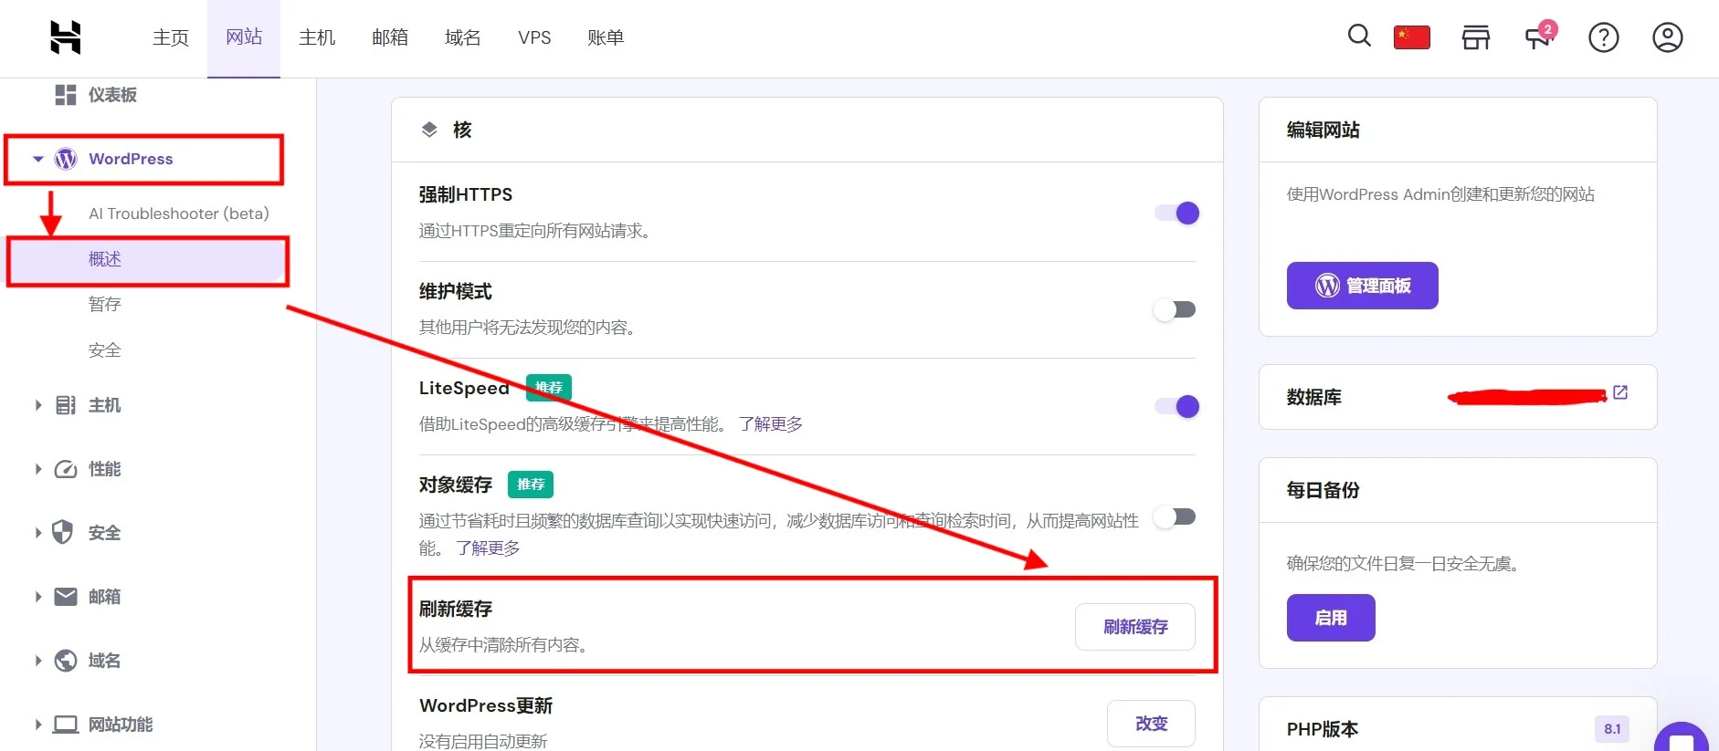This screenshot has height=751, width=1719.
Task: Click the hosting server icon in sidebar
Action: point(66,405)
